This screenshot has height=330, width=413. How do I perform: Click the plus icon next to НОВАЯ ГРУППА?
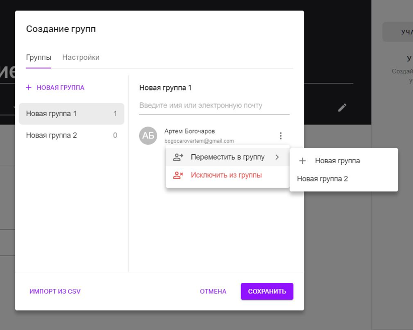coord(29,87)
